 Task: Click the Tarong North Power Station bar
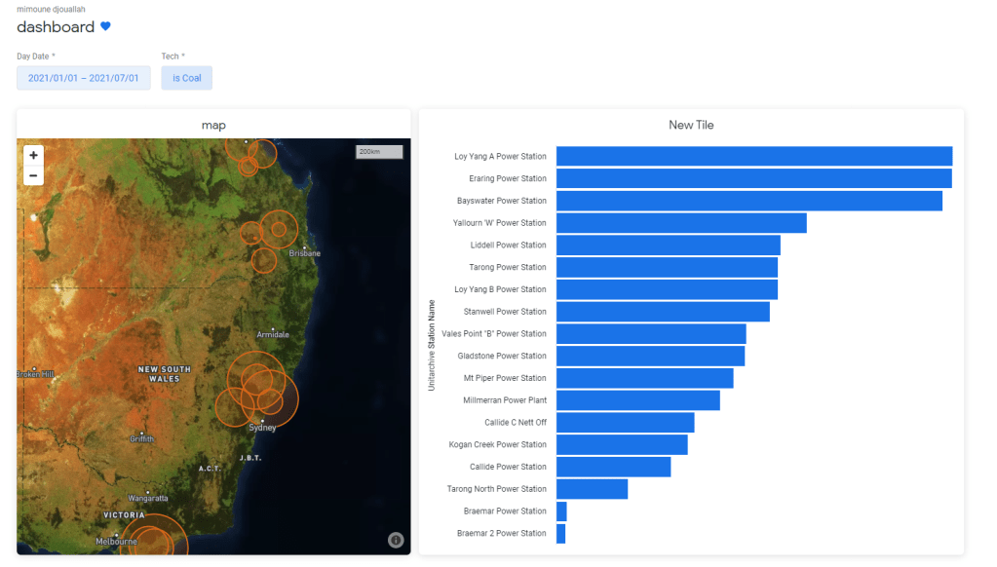tap(592, 489)
